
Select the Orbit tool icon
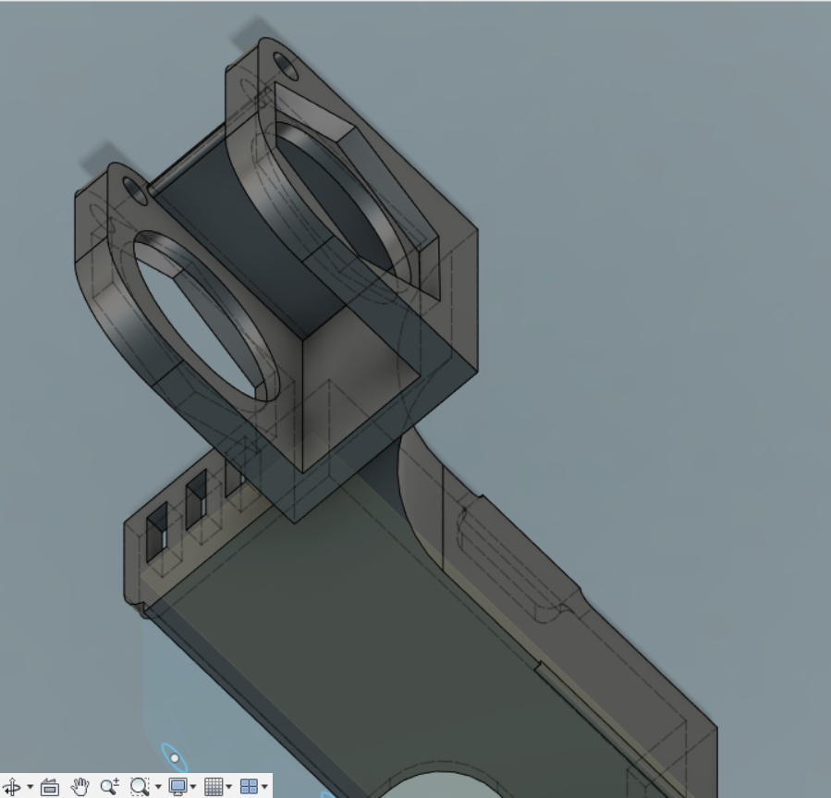[x=12, y=787]
